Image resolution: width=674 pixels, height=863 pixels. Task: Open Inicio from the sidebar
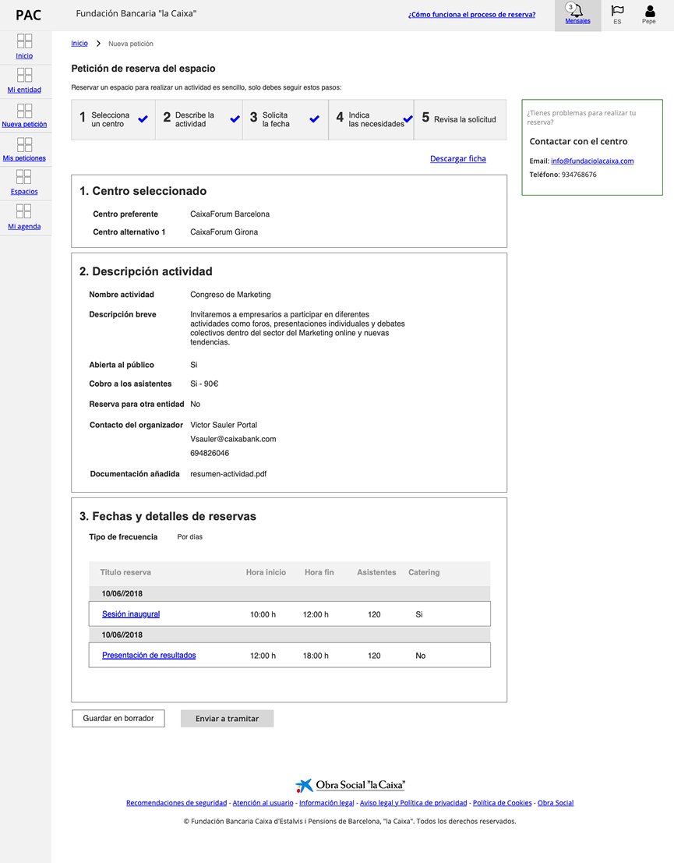pyautogui.click(x=24, y=48)
